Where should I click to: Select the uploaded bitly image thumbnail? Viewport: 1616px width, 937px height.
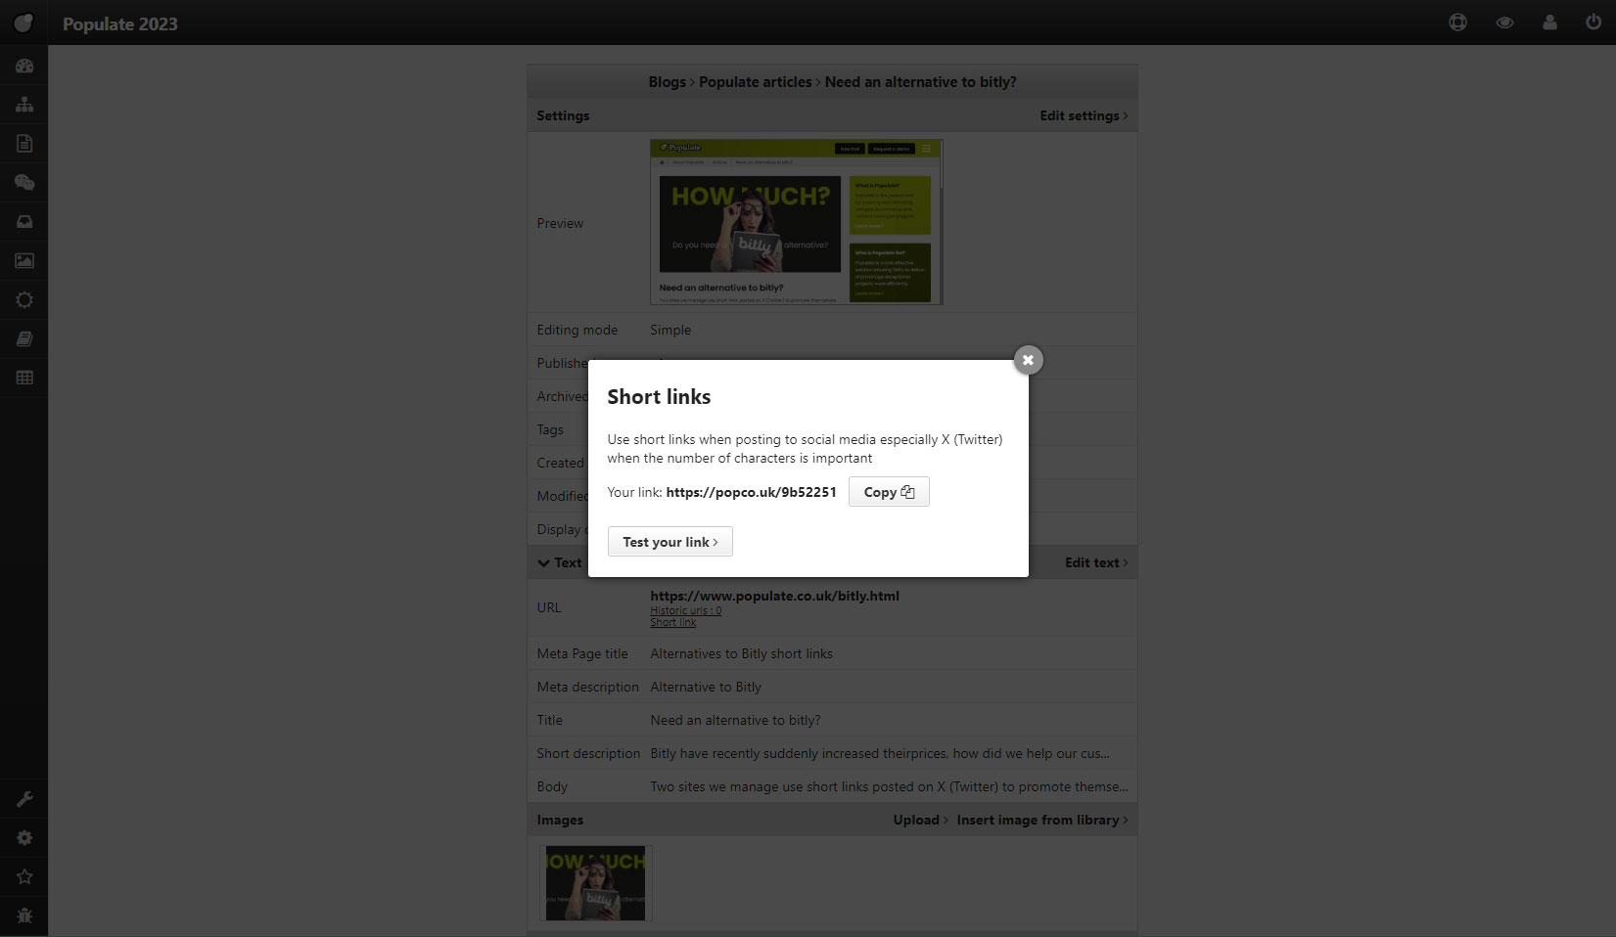[x=595, y=882]
